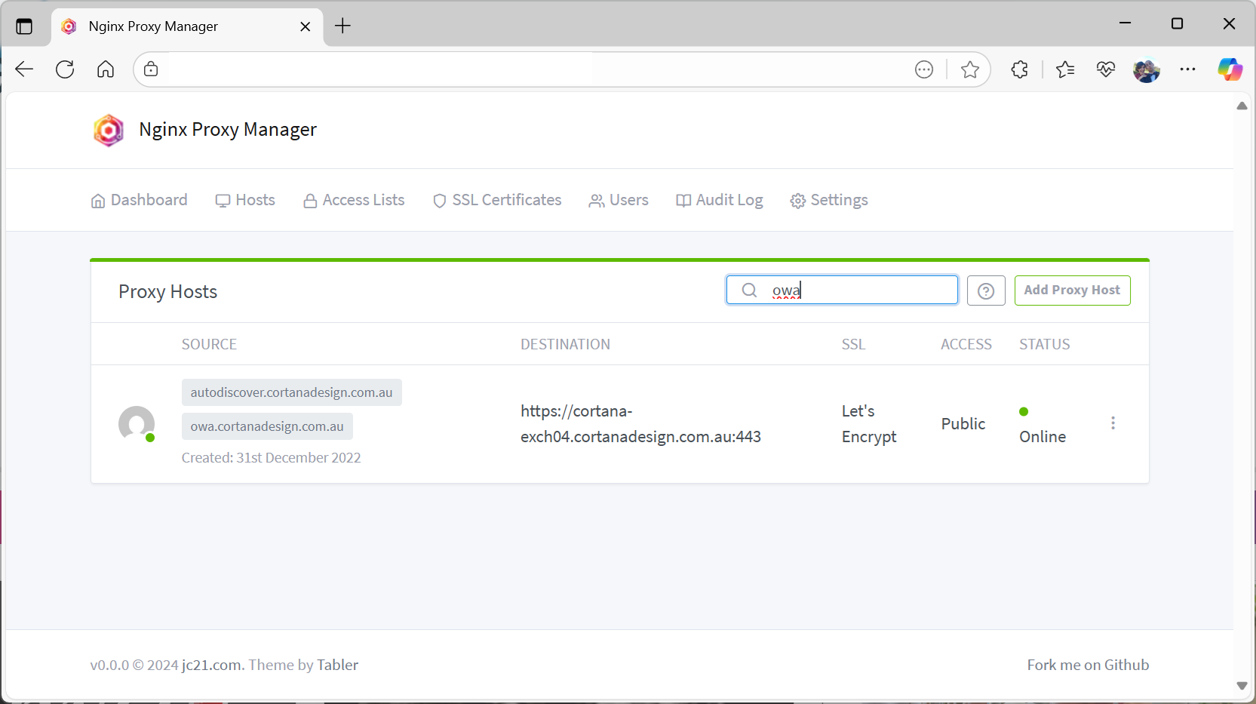Open the Tabler theme link

(337, 665)
